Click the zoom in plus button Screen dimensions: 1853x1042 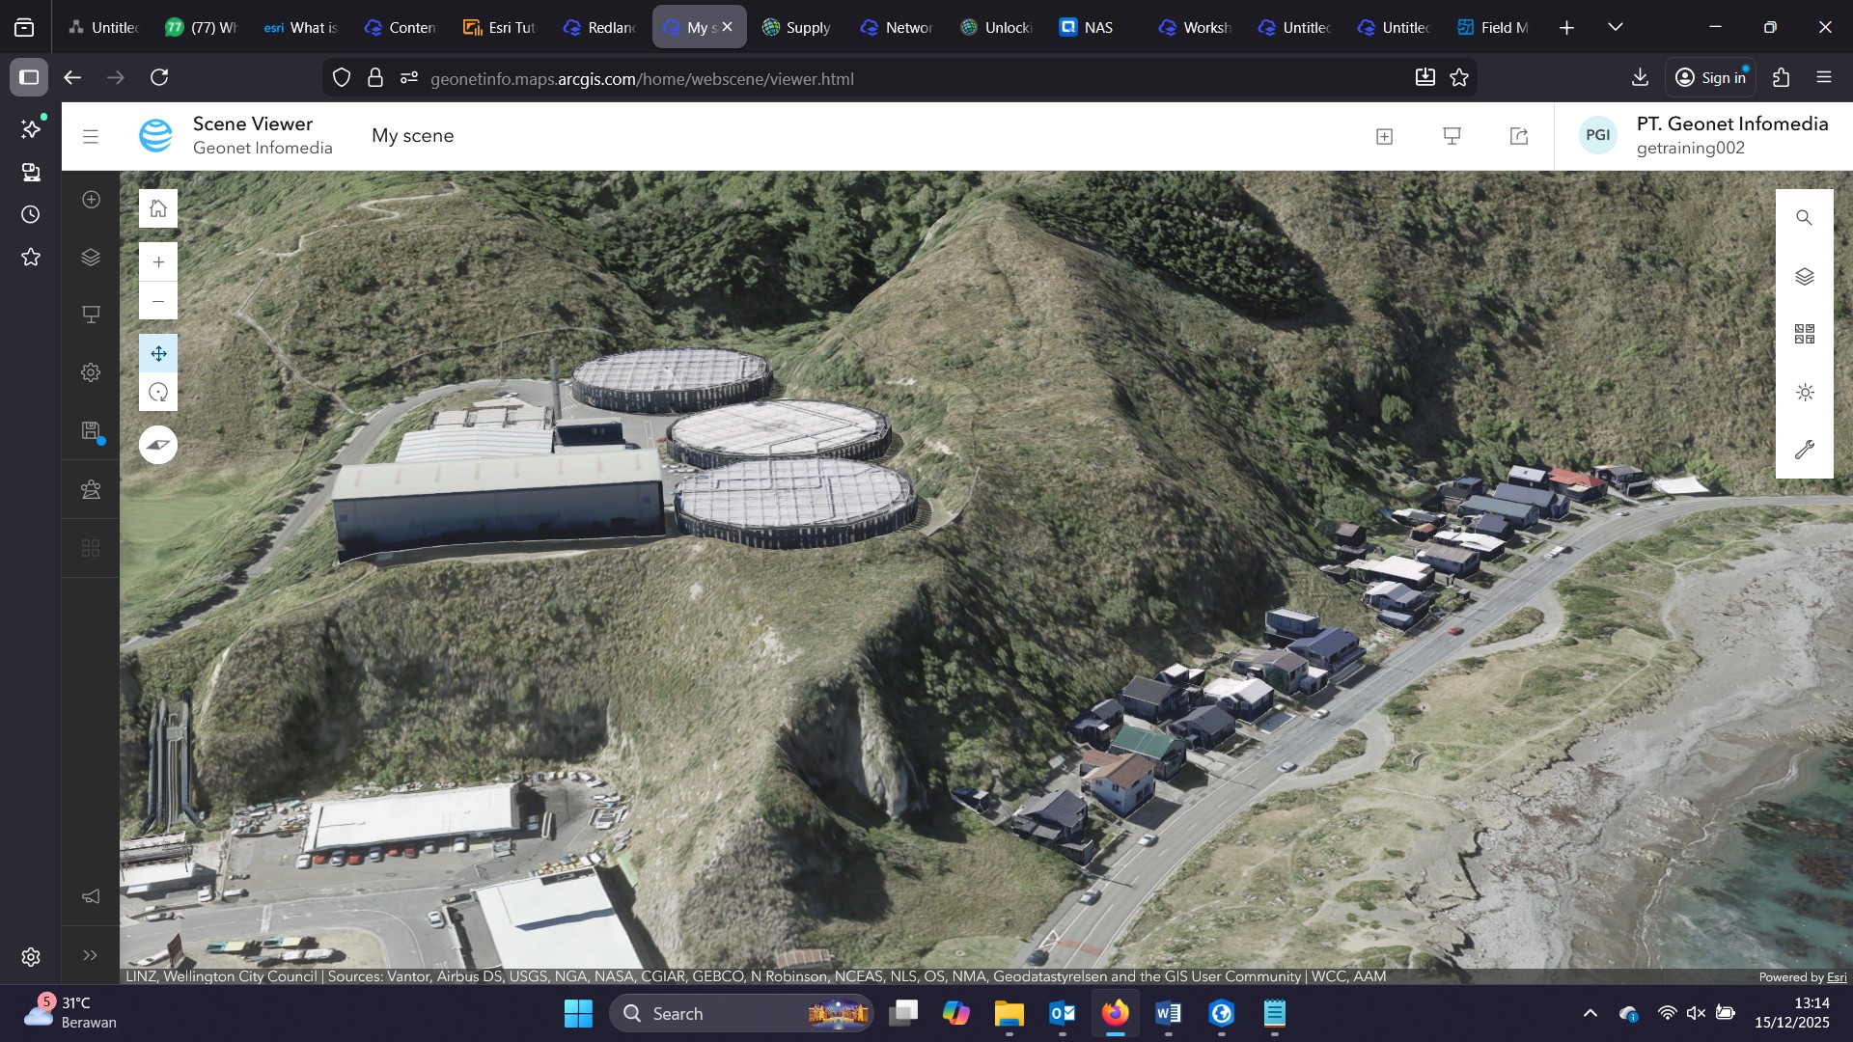[x=158, y=261]
